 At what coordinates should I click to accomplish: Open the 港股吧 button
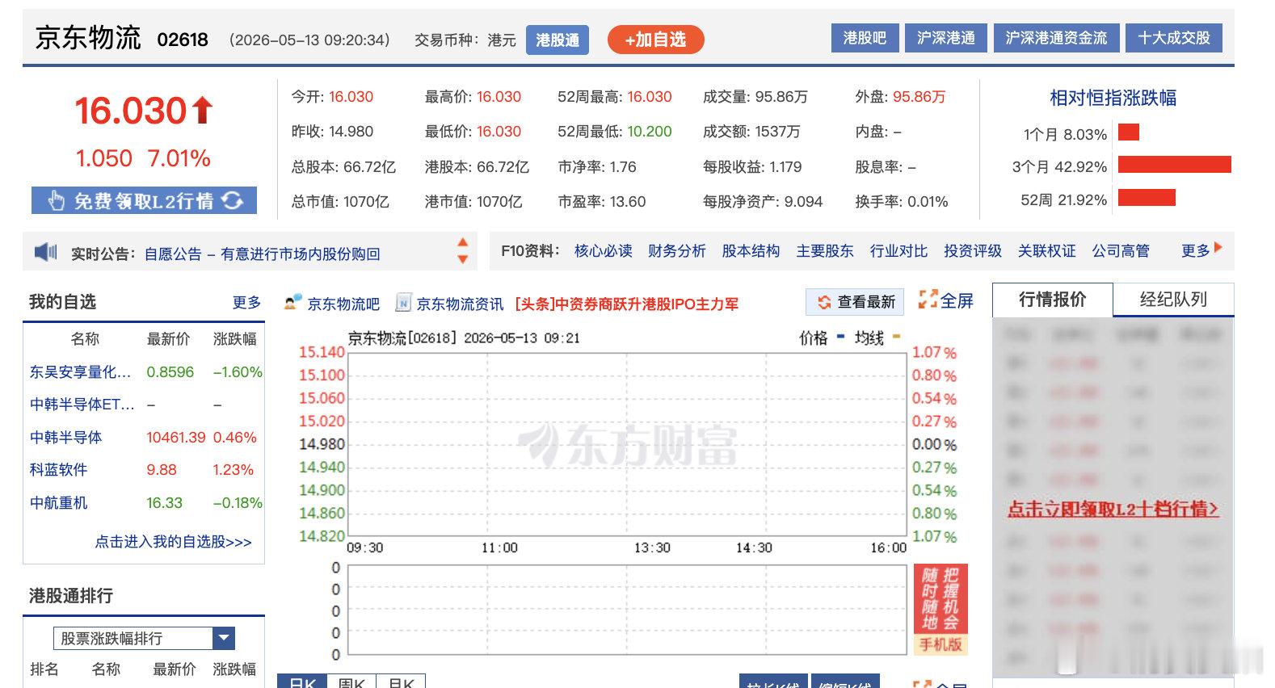click(x=865, y=38)
